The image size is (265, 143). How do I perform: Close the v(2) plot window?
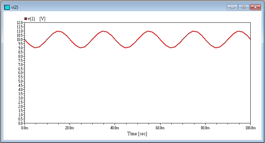[x=255, y=7]
